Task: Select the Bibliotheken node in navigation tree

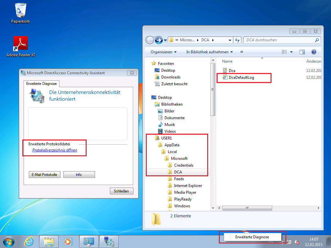Action: (x=168, y=104)
